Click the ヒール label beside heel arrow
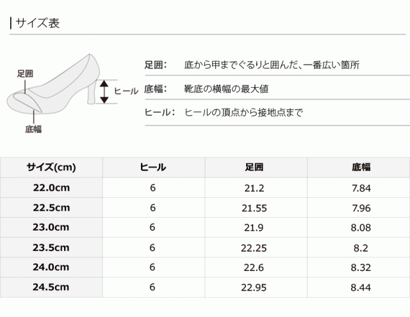410x317 pixels. pos(126,91)
